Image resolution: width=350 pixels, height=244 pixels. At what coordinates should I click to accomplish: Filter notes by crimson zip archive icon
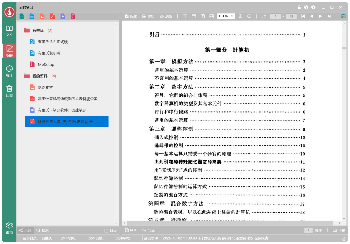[x=73, y=16]
